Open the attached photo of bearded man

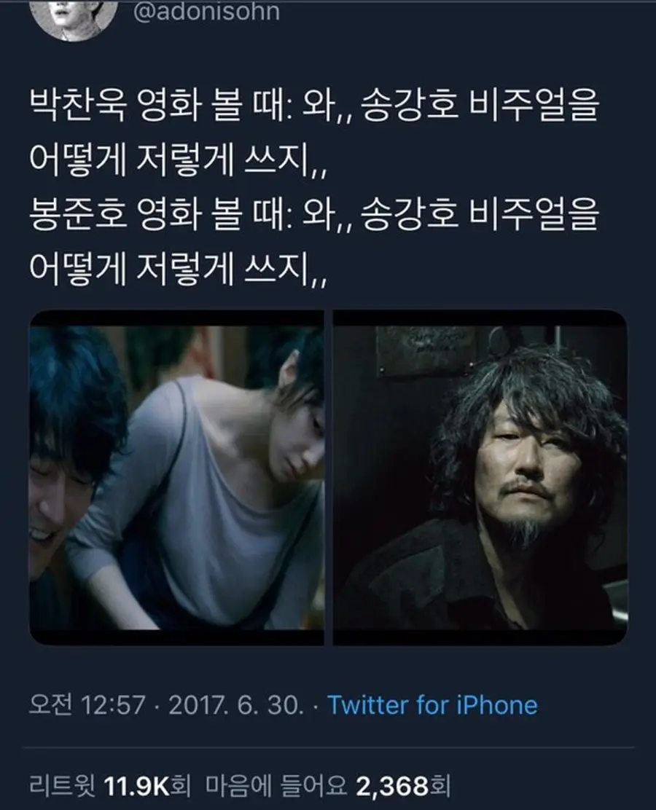click(480, 477)
